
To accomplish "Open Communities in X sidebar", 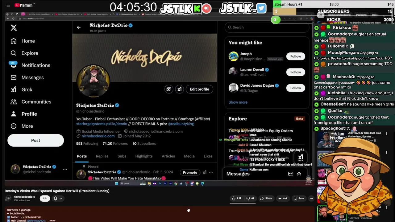I will pos(31,102).
